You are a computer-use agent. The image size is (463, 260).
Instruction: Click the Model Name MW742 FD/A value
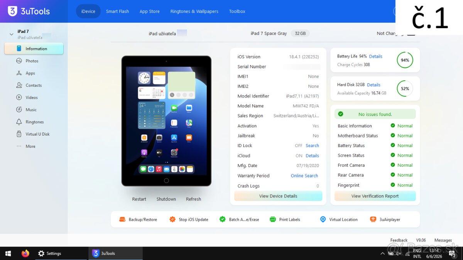click(x=306, y=106)
